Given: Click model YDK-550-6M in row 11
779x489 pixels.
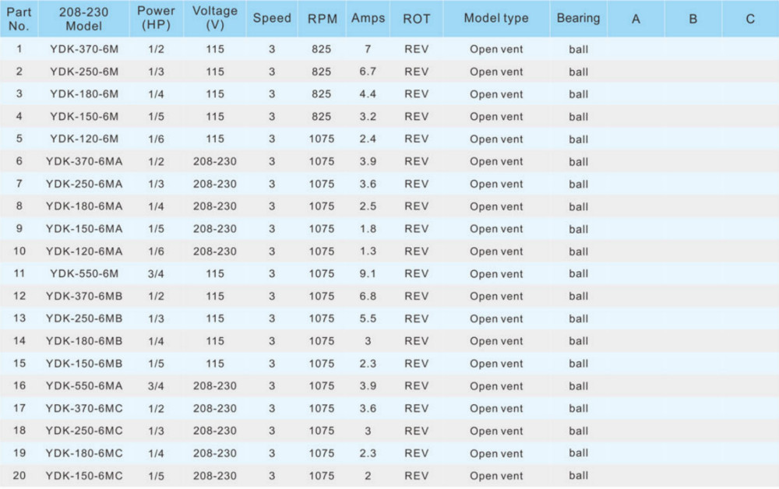Looking at the screenshot, I should click(84, 273).
